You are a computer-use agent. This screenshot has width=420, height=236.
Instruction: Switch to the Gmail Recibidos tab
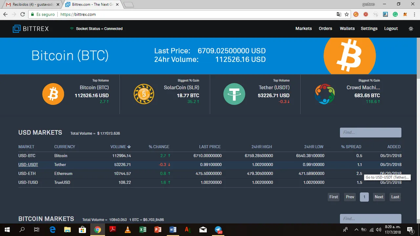[31, 5]
